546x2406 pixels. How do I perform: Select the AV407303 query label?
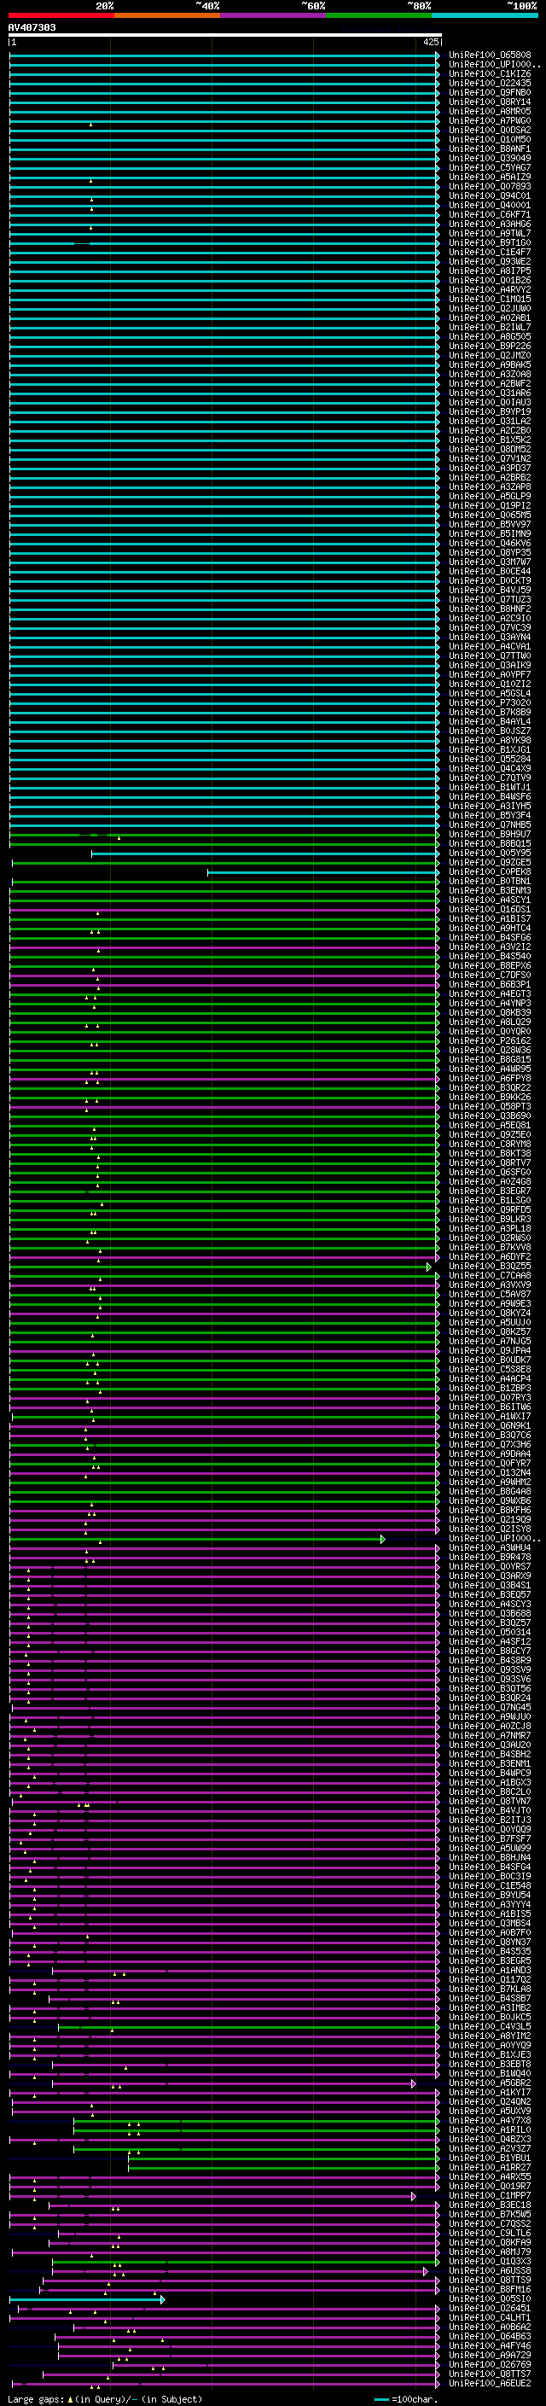32,28
